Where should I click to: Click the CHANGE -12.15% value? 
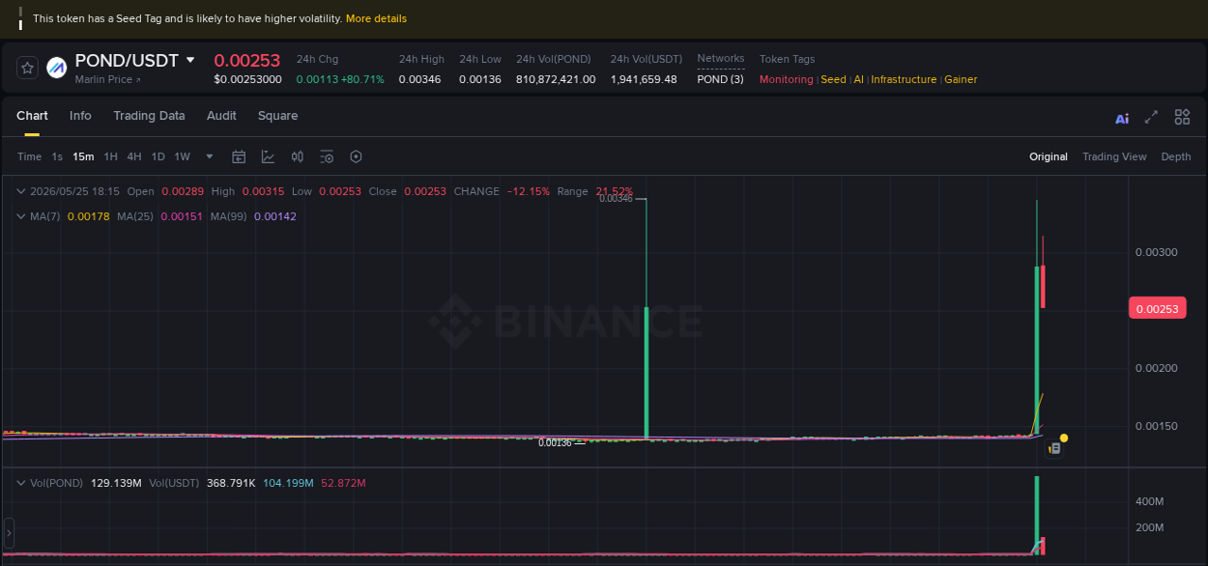click(529, 191)
